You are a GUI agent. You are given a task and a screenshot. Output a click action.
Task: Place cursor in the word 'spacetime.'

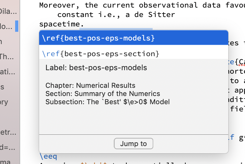click(x=61, y=24)
